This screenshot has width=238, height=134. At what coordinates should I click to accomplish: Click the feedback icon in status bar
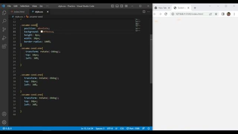point(144,128)
